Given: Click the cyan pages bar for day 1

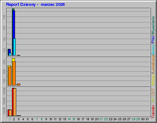Looking at the screenshot, I should 10,54.
